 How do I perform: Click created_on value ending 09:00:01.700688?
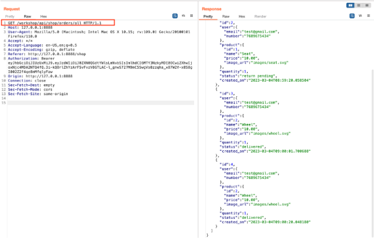coord(280,151)
